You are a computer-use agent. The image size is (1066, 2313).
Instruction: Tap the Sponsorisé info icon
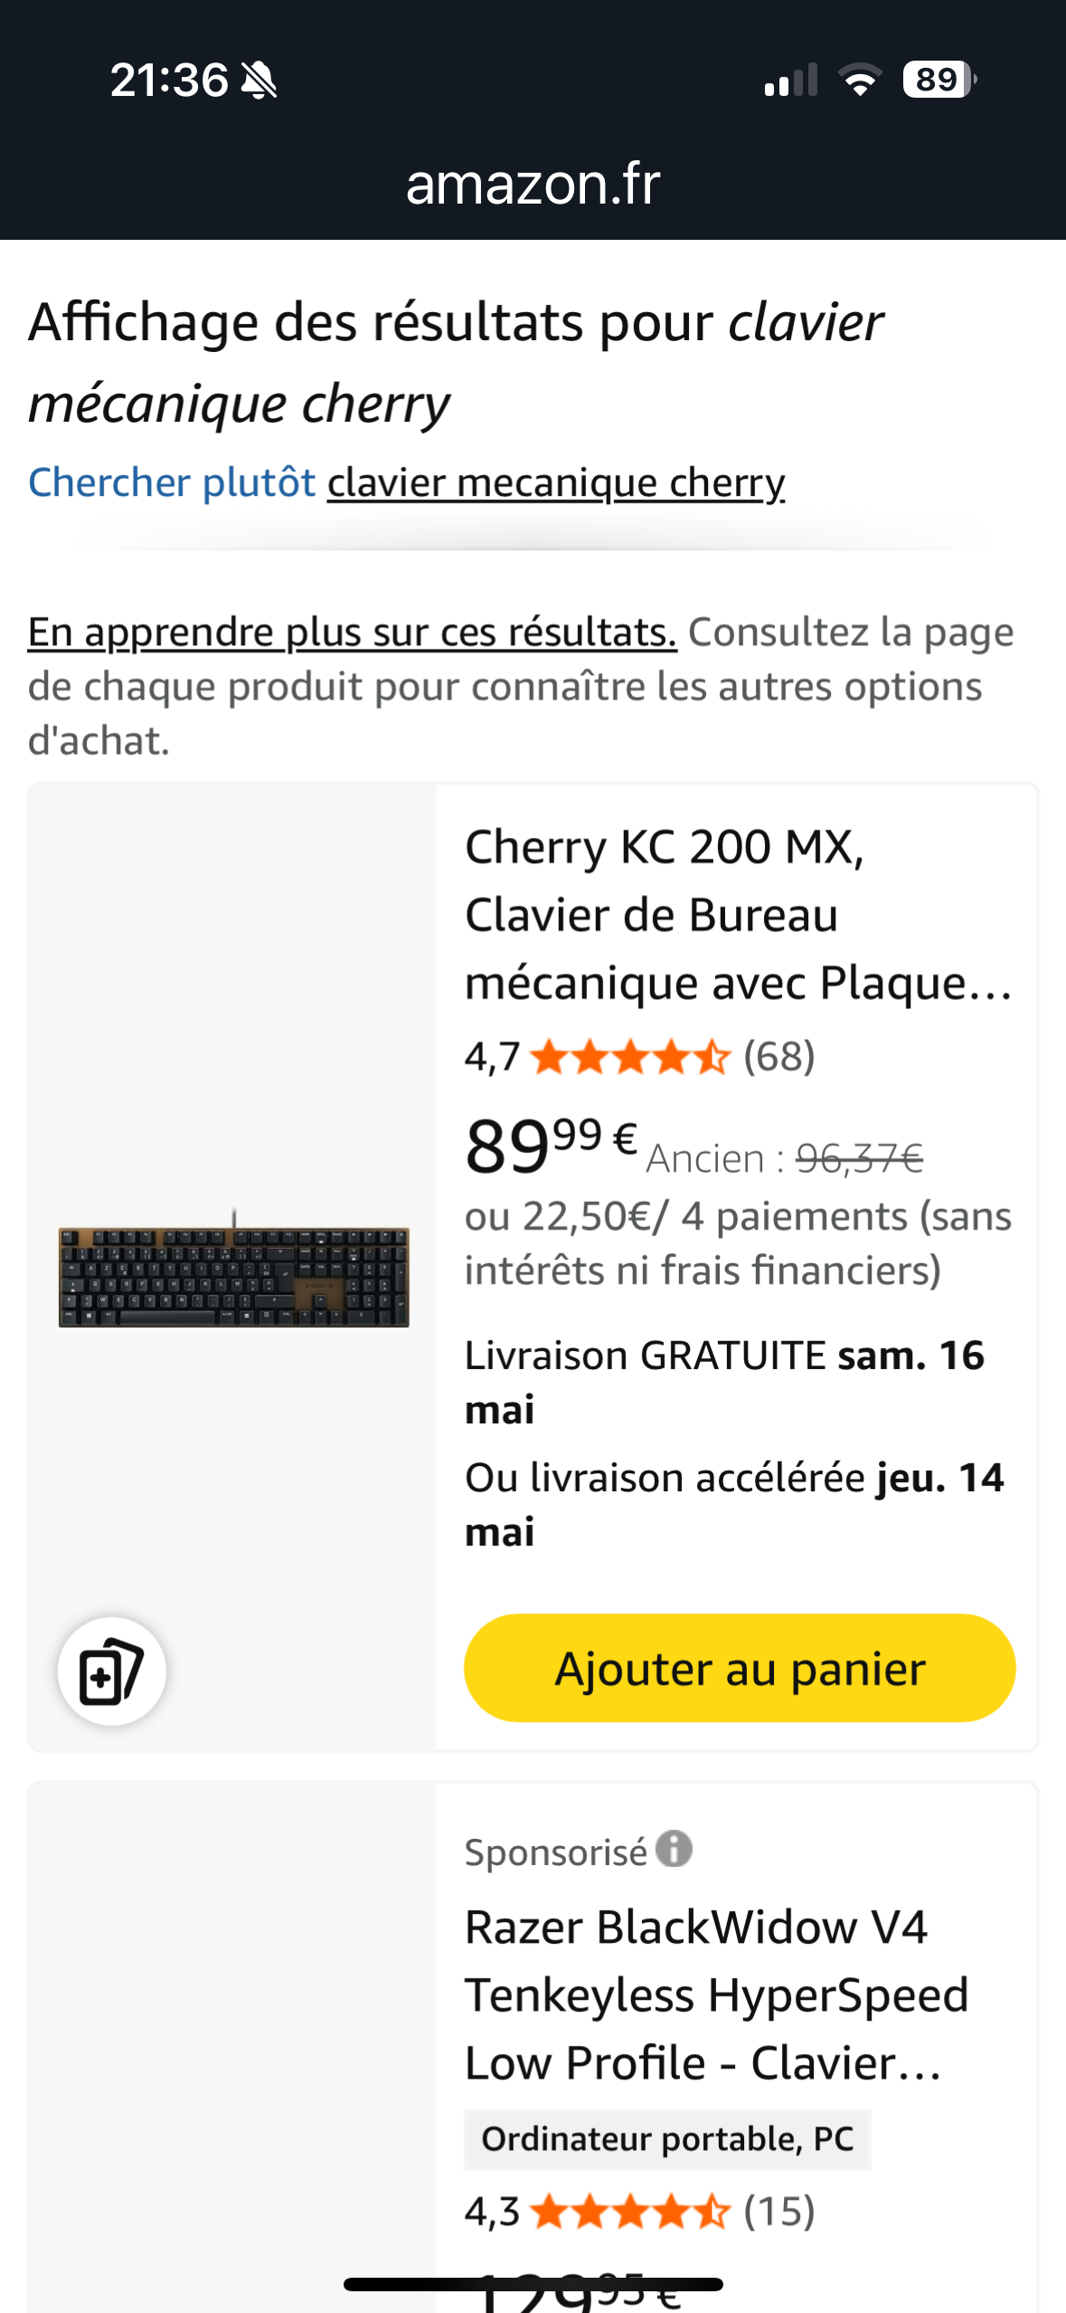tap(674, 1849)
